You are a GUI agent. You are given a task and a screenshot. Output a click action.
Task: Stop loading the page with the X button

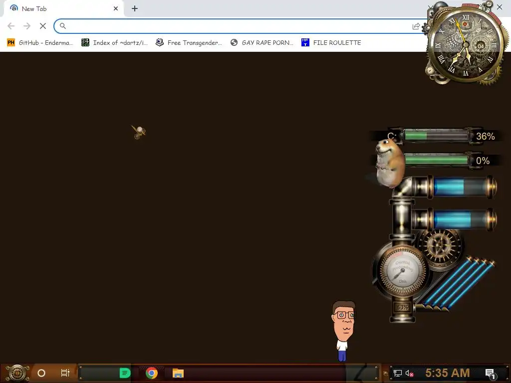tap(43, 26)
